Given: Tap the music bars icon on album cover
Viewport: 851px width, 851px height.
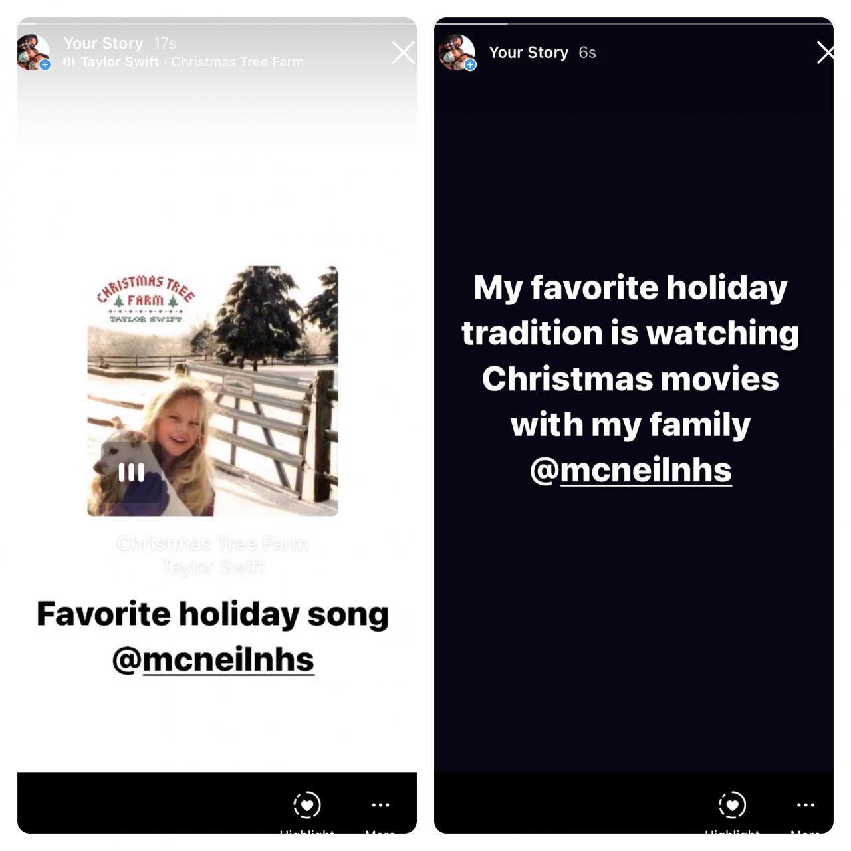Looking at the screenshot, I should click(x=131, y=472).
